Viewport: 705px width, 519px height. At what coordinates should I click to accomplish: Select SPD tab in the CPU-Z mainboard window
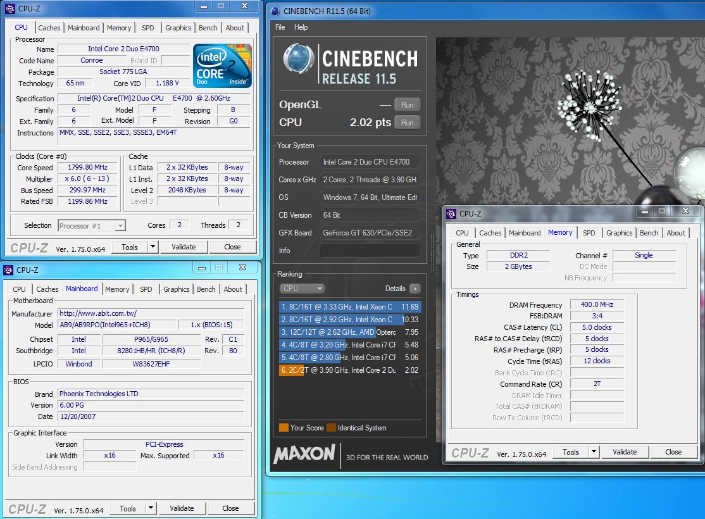146,289
